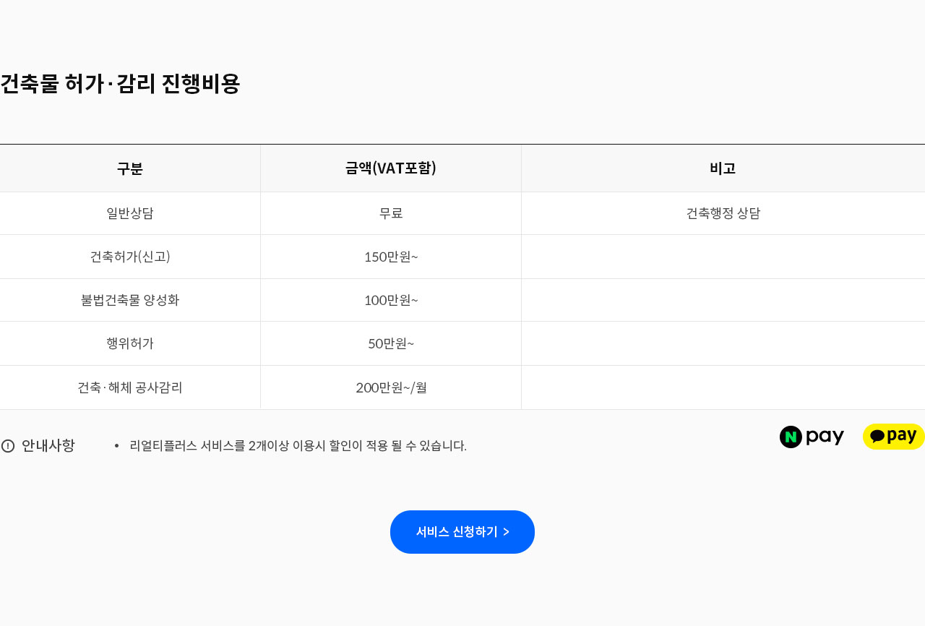This screenshot has width=925, height=626.
Task: Click the 50만원~ price cell
Action: (x=391, y=343)
